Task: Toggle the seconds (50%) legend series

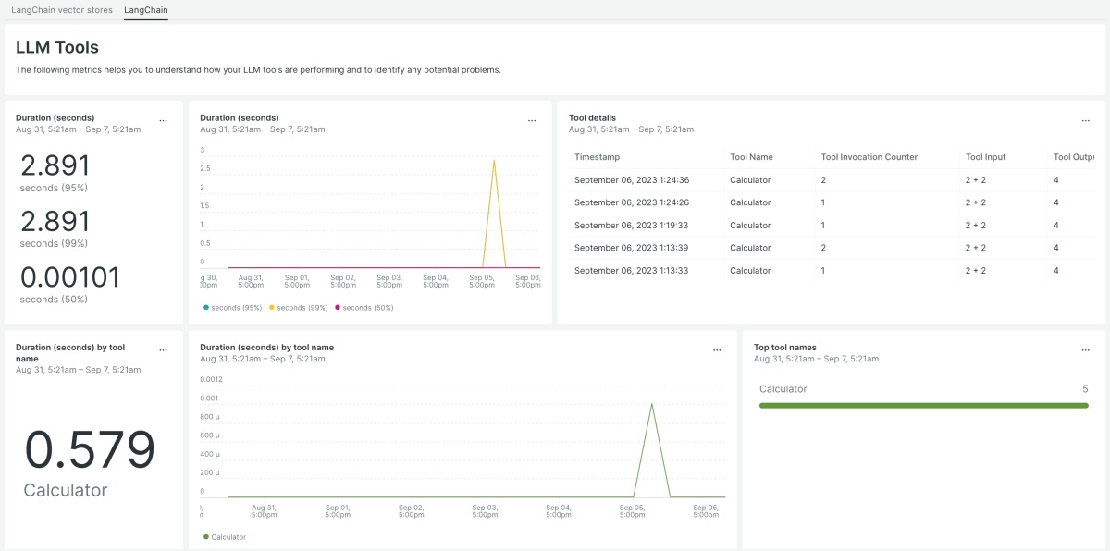Action: tap(367, 307)
